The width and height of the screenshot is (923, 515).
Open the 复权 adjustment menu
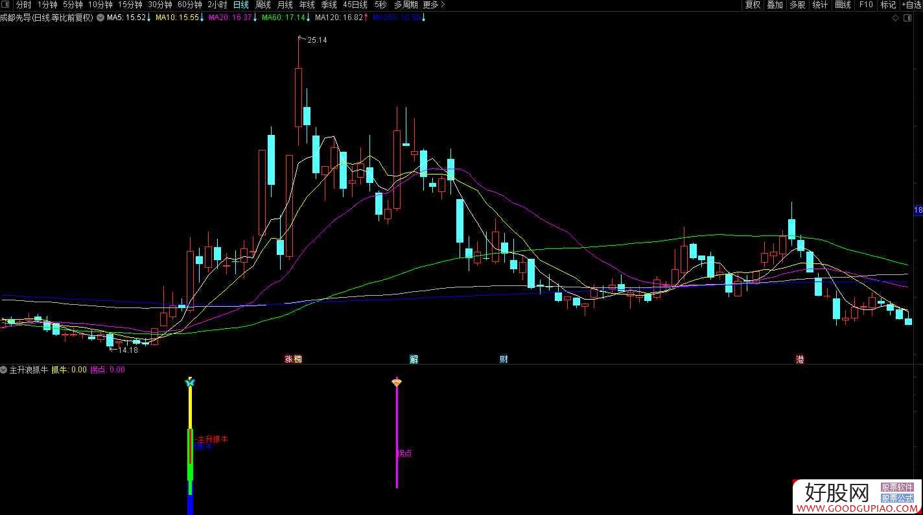[753, 5]
